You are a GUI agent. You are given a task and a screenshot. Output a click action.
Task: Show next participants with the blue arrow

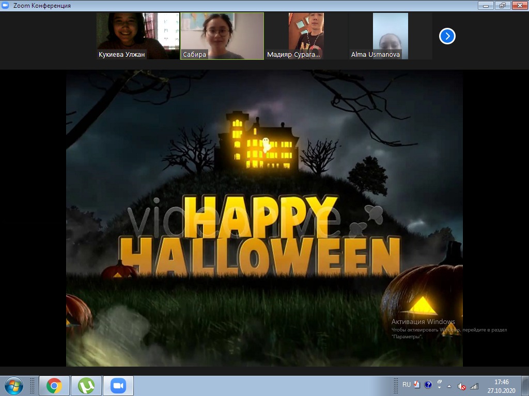tap(447, 36)
